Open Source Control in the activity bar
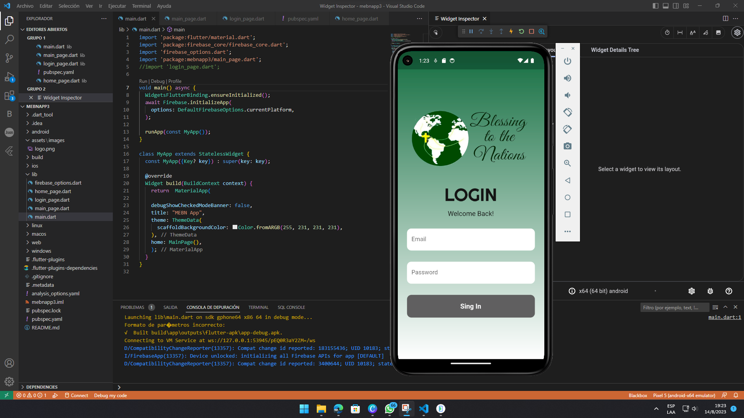The height and width of the screenshot is (418, 744). click(x=9, y=58)
